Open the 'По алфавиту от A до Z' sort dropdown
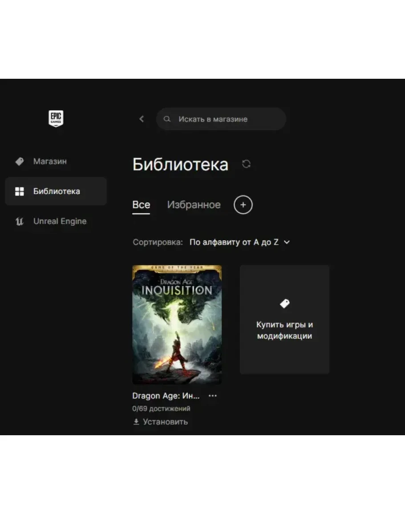This screenshot has height=514, width=405. point(234,243)
